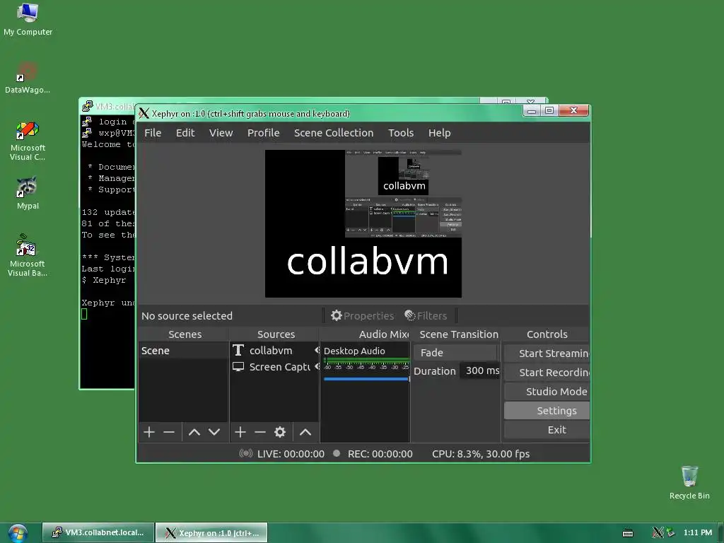Open My Computer desktop icon
This screenshot has width=724, height=543.
28,20
